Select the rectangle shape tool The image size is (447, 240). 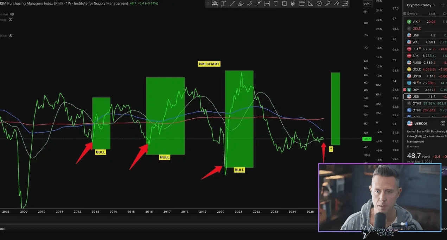pos(284,4)
